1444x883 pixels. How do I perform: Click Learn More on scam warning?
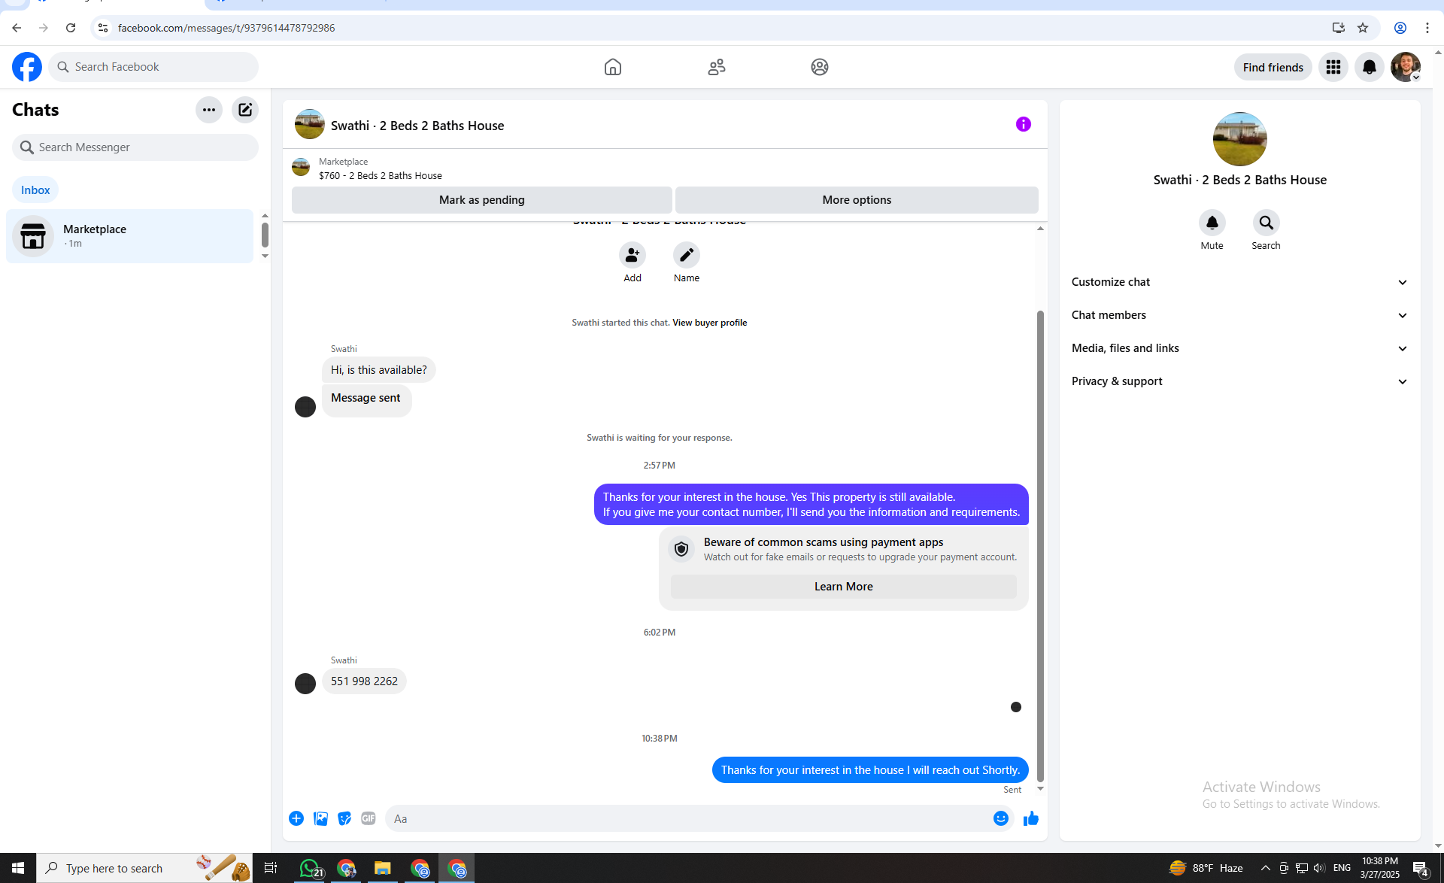point(844,587)
